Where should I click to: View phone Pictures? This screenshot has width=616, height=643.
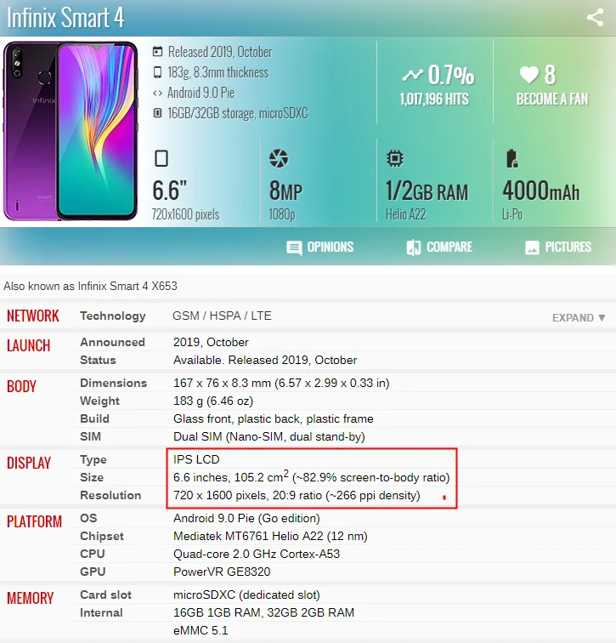[558, 248]
